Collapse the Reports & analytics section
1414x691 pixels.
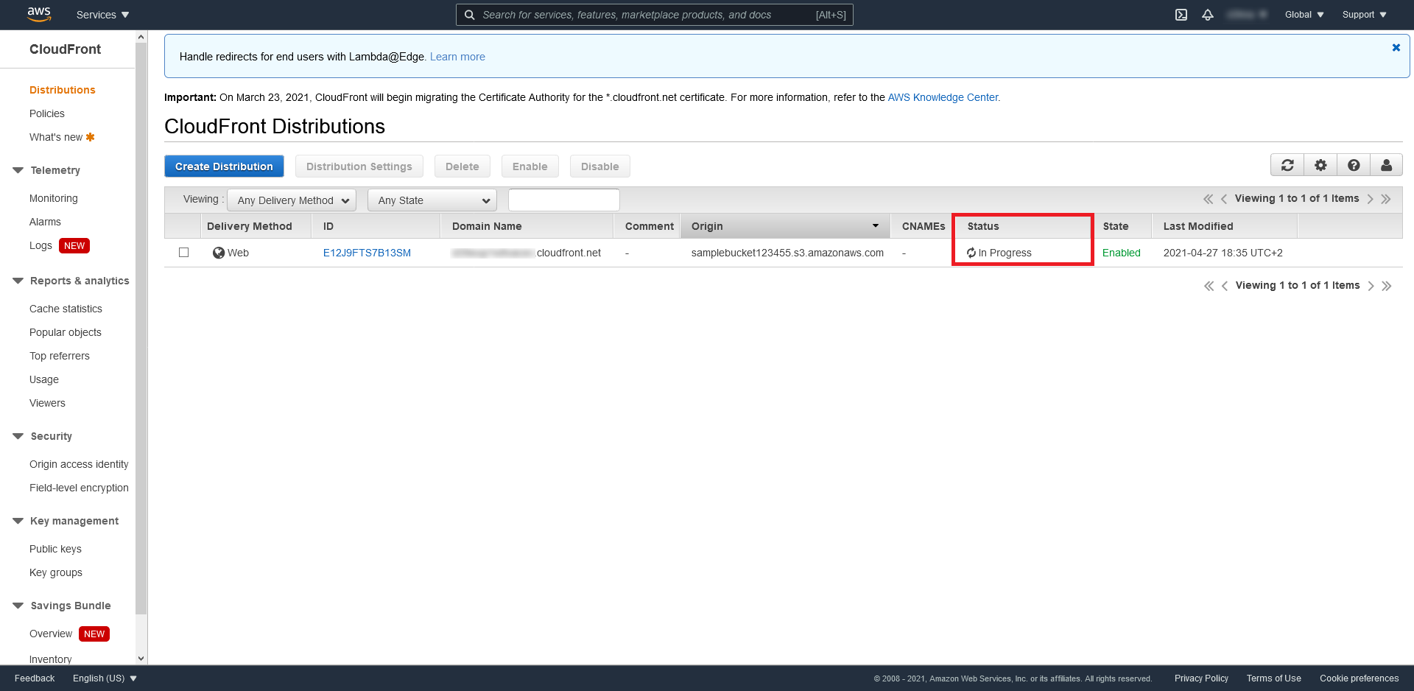tap(18, 281)
